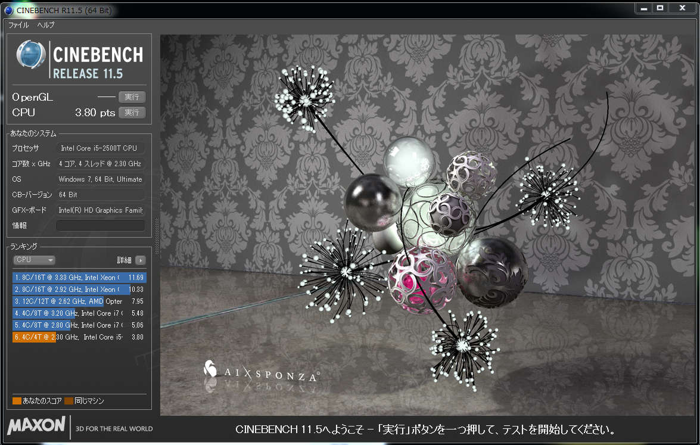Image resolution: width=700 pixels, height=445 pixels.
Task: Run the OpenGL test with its 実行 button
Action: pos(132,97)
